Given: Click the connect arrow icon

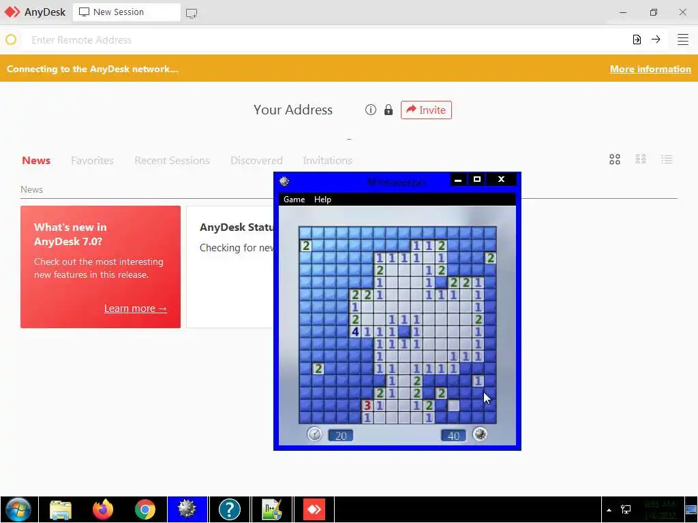Looking at the screenshot, I should pos(656,39).
